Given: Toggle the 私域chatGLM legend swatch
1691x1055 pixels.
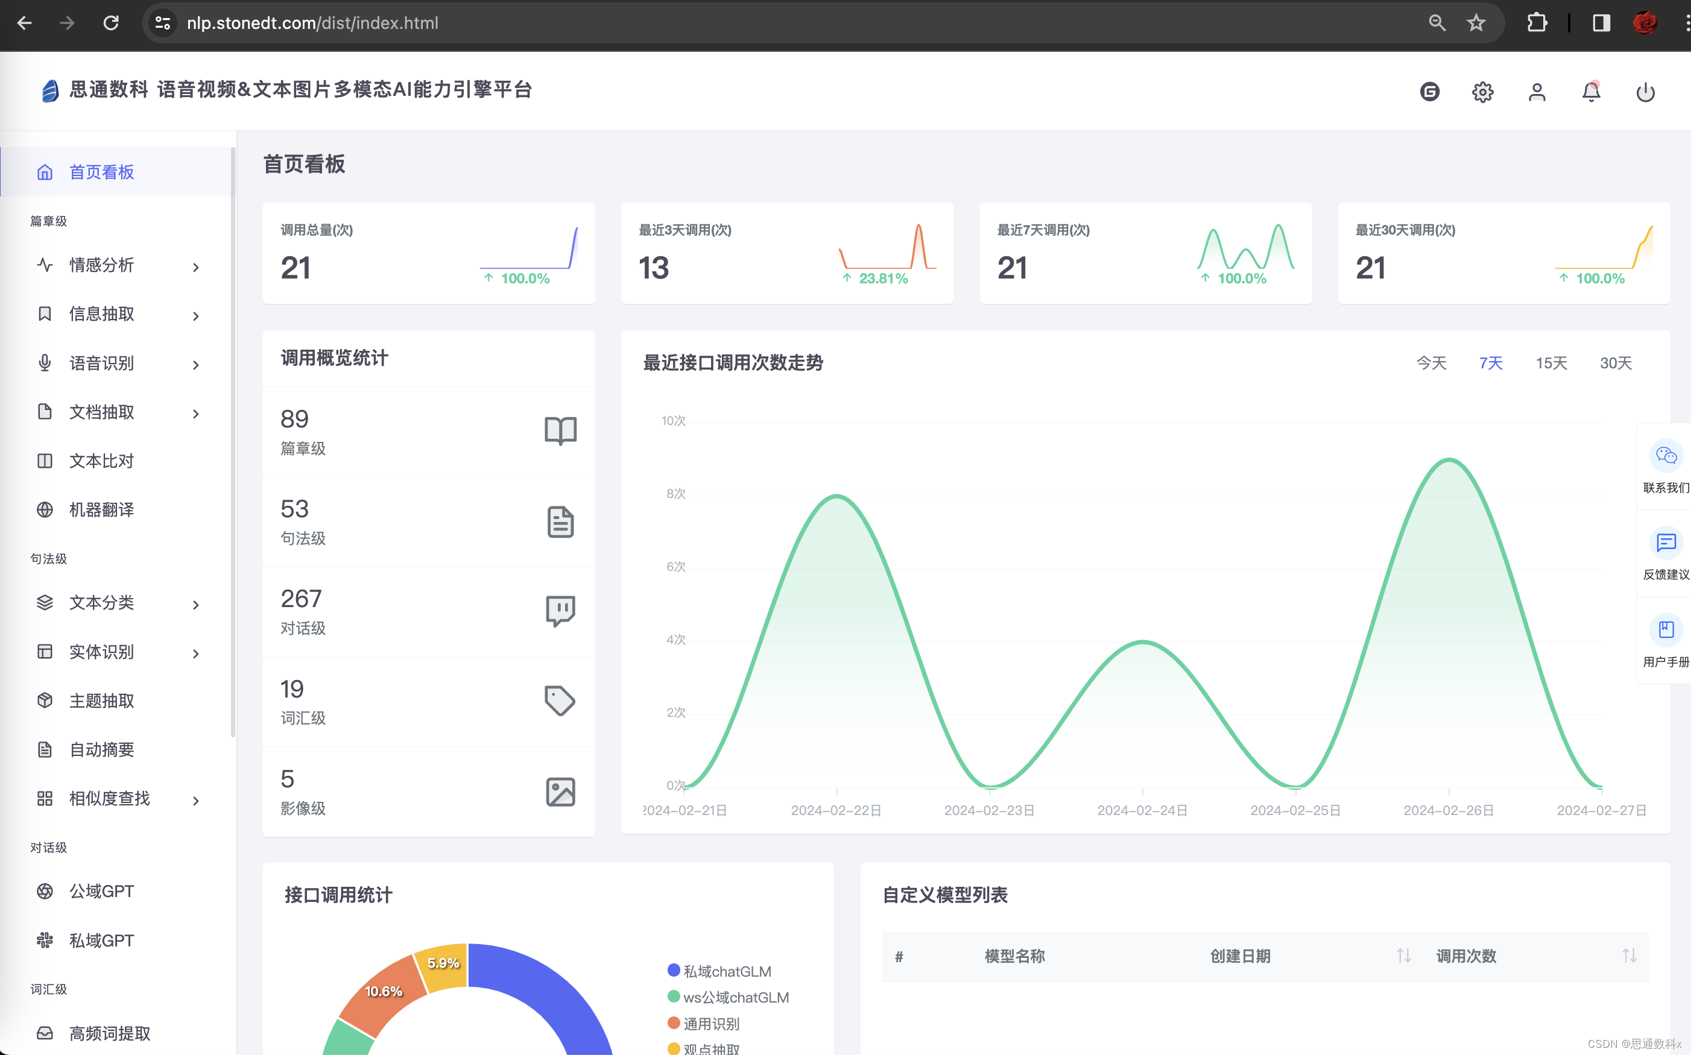Looking at the screenshot, I should tap(674, 970).
